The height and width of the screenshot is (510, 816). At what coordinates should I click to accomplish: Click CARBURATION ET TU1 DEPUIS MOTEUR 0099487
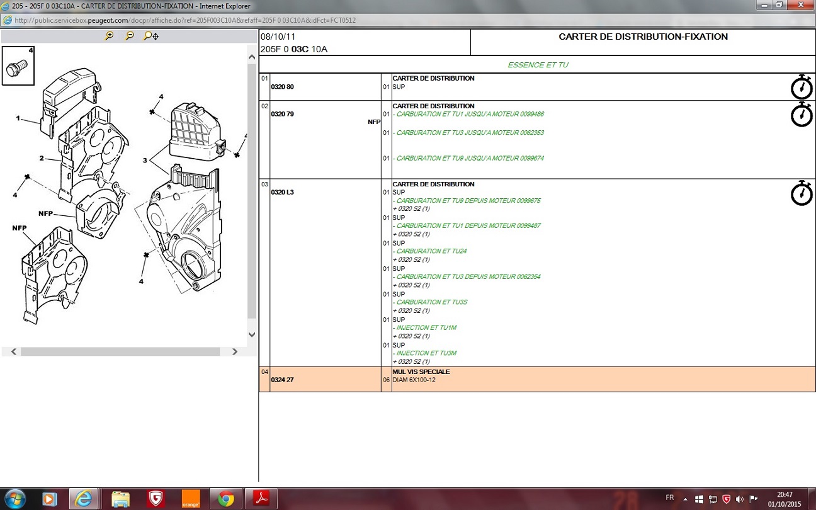click(467, 226)
